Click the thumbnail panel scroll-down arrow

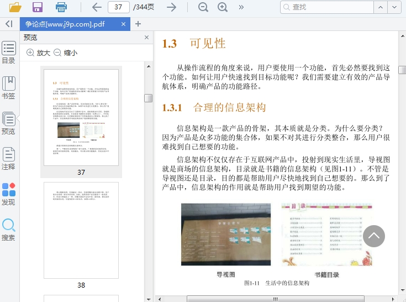coord(149,299)
